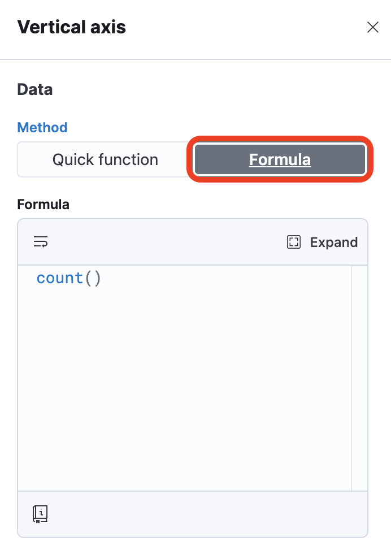Click empty space in editor toolbar header
Viewport: 391px width, 555px height.
166,242
